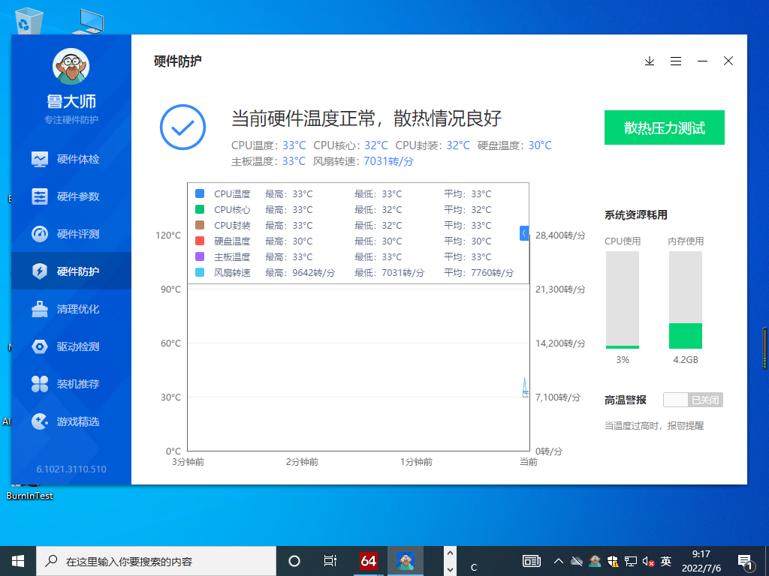769x576 pixels.
Task: Select 装机推荐 in the sidebar
Action: [71, 384]
